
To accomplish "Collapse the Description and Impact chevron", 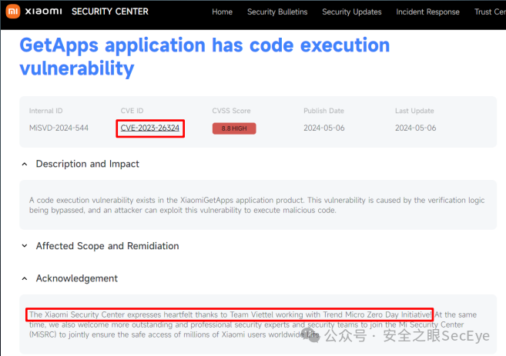I will point(25,165).
